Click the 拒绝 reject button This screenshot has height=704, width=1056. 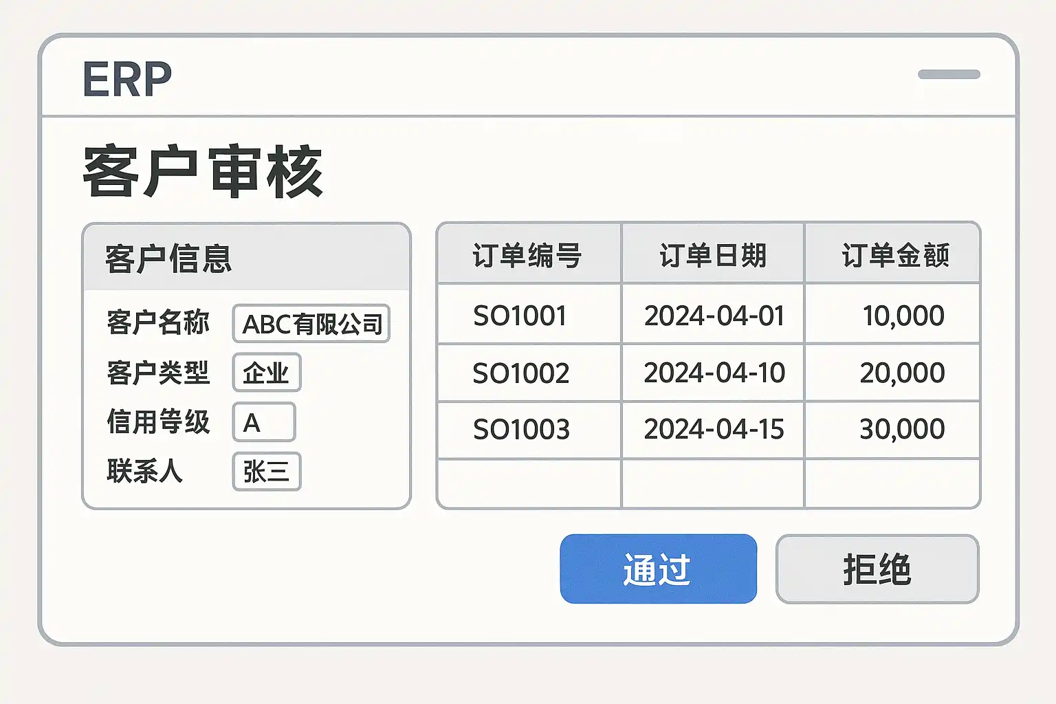tap(877, 569)
